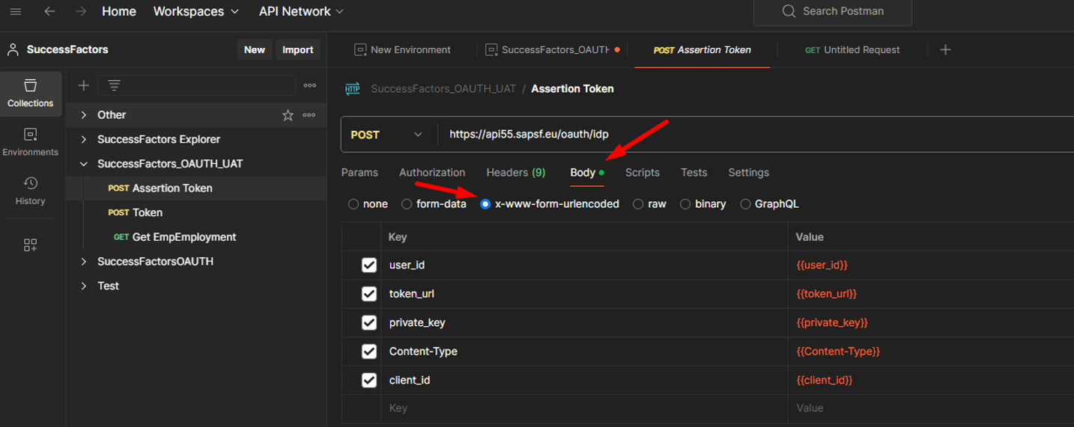Go forward with the right arrow

point(81,11)
